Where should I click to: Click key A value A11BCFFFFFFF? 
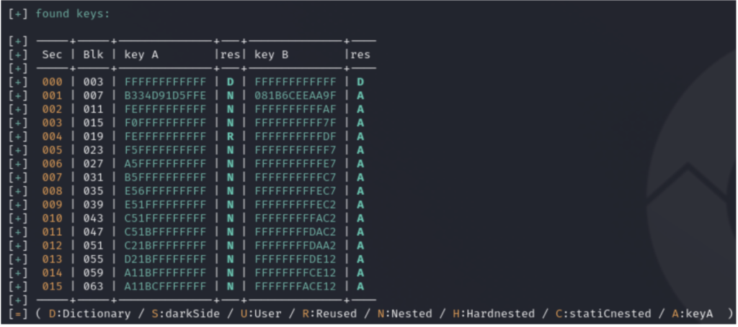[165, 286]
